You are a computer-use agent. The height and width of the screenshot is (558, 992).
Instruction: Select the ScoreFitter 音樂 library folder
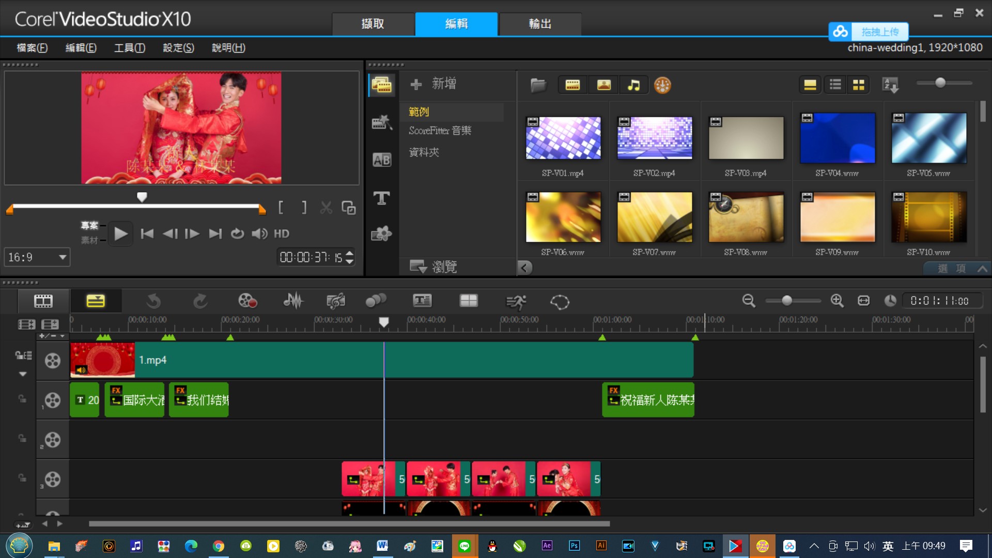440,131
